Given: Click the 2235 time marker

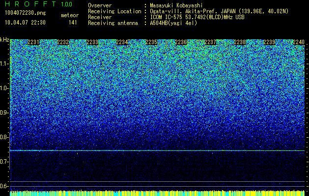Looking at the screenshot, I should point(151,42).
